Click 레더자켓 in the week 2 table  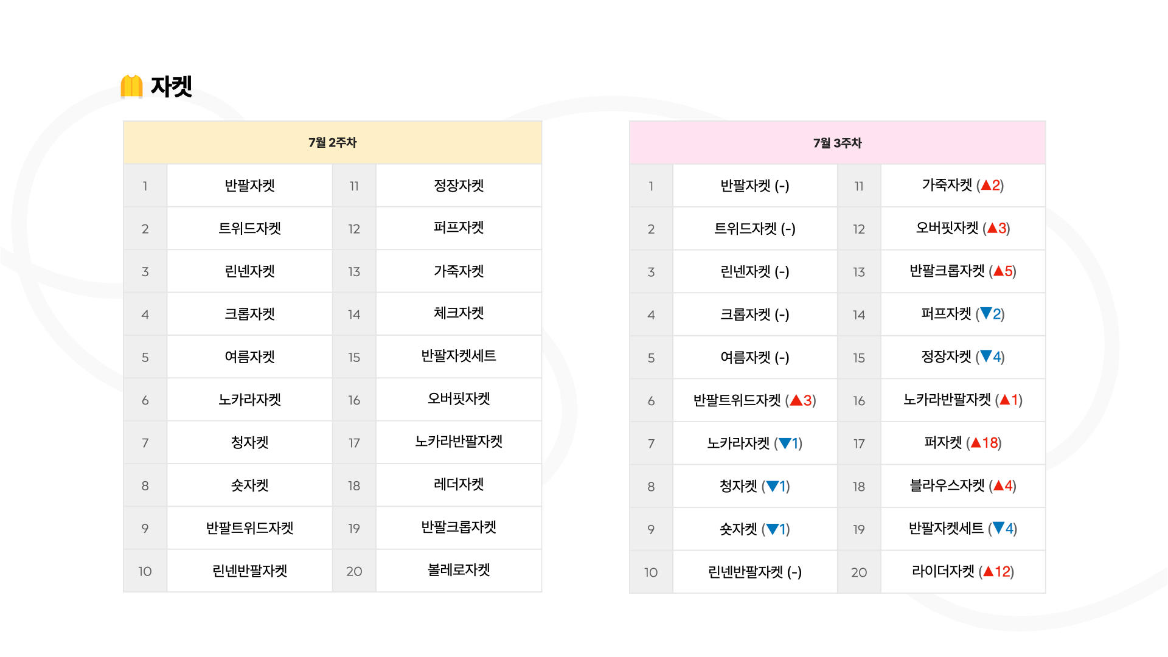point(459,484)
